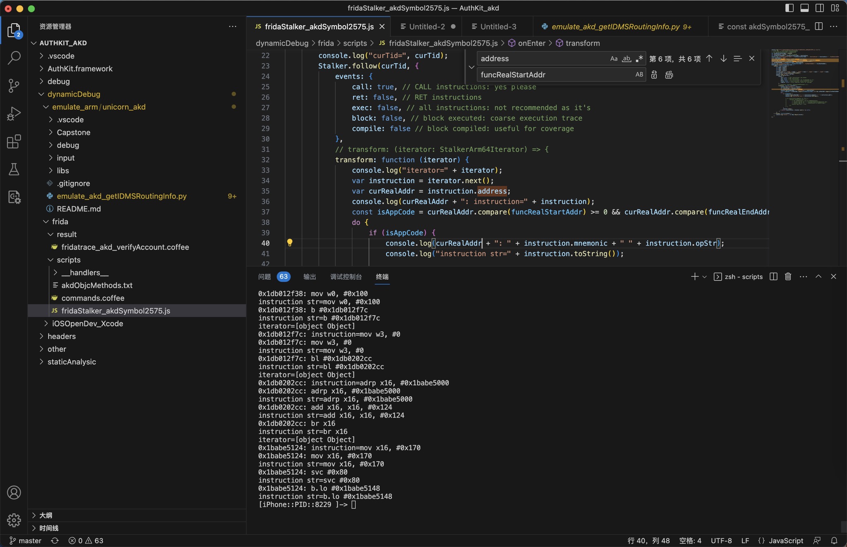Click the Replace All icon
Viewport: 847px width, 547px height.
[669, 75]
